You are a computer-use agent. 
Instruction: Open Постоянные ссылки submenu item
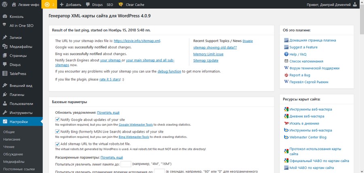tap(19, 169)
